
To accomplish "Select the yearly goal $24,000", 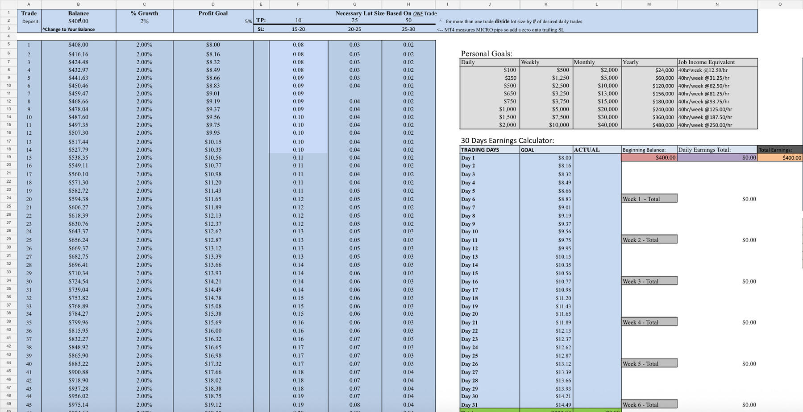I will (649, 70).
